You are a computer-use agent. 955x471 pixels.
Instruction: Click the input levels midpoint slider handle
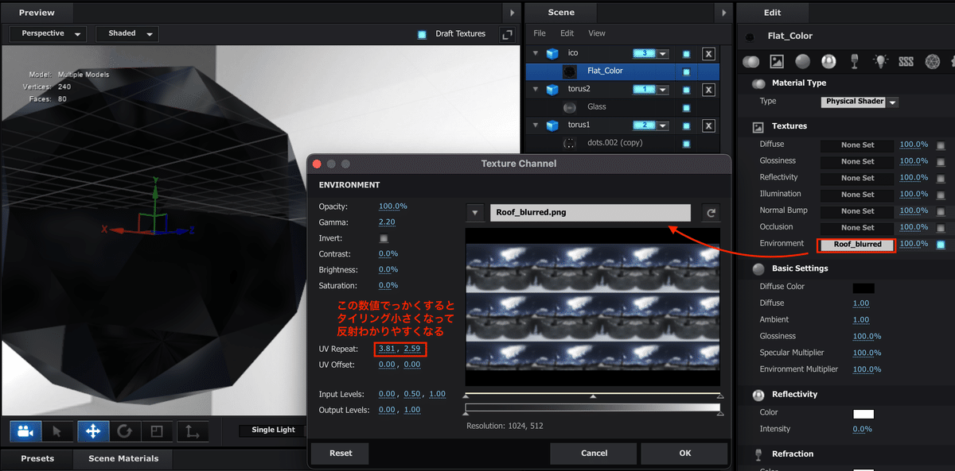click(x=593, y=396)
